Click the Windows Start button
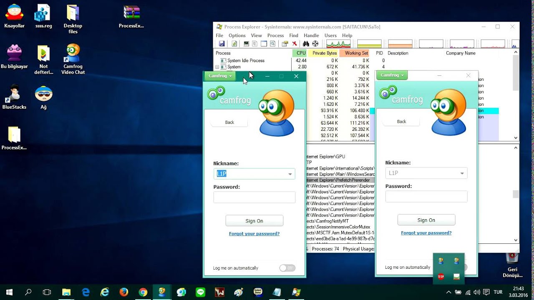Viewport: 534px width, 300px height. click(9, 292)
